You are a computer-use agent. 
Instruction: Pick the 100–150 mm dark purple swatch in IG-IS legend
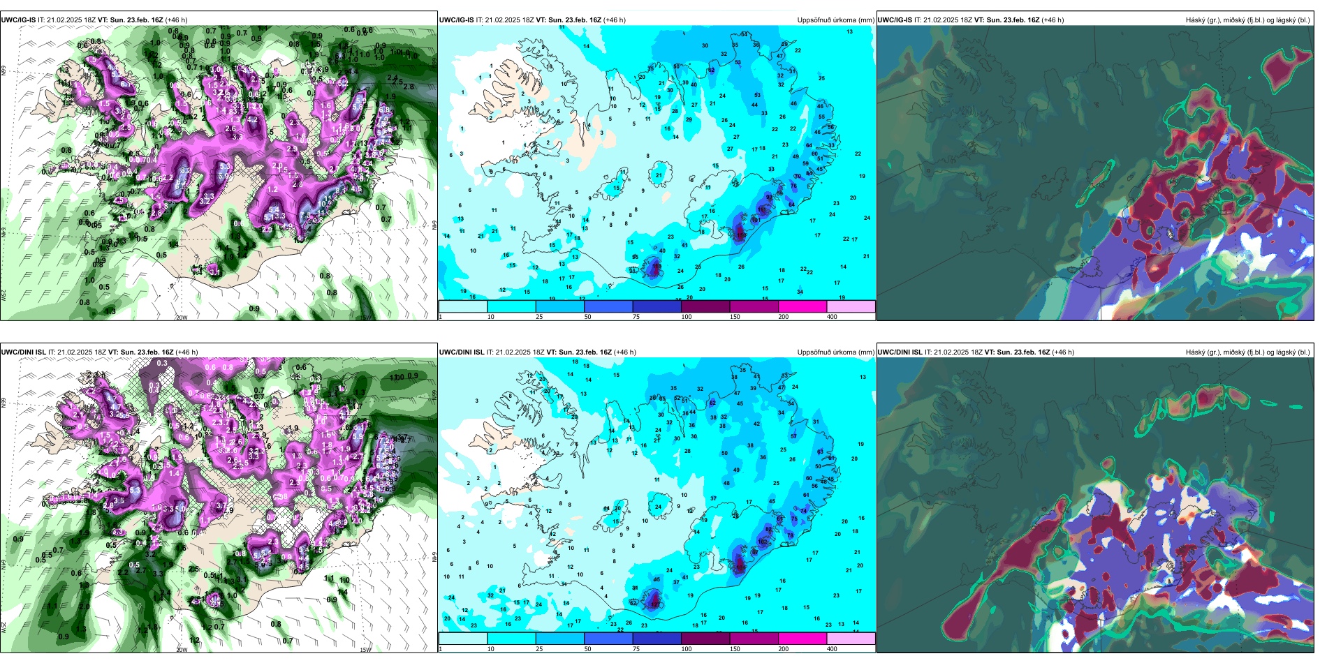pyautogui.click(x=705, y=306)
